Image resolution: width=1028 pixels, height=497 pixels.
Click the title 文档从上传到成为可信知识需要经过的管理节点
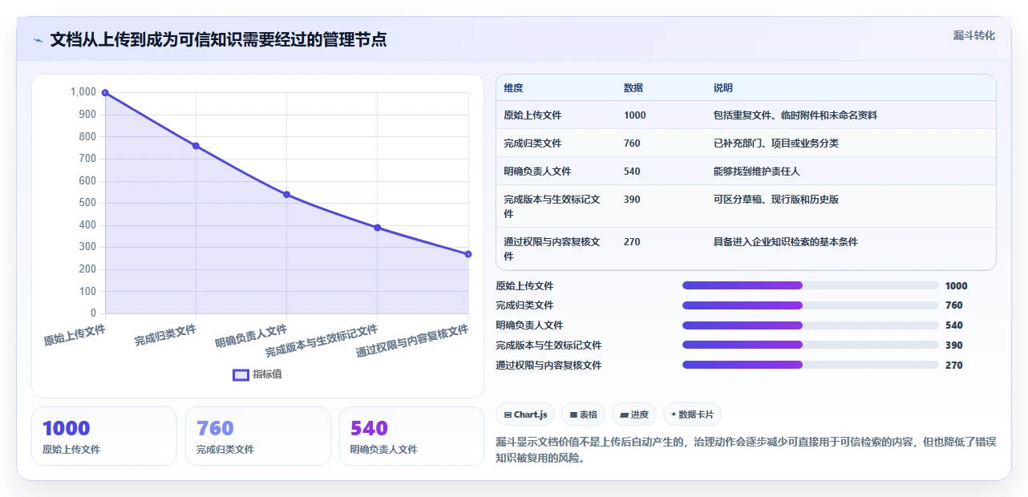218,39
